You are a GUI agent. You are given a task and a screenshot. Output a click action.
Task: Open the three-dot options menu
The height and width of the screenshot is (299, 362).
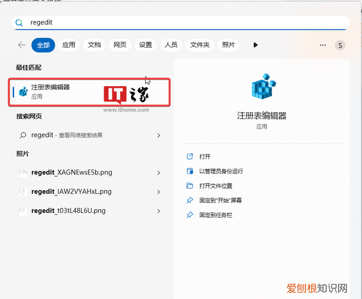click(323, 45)
